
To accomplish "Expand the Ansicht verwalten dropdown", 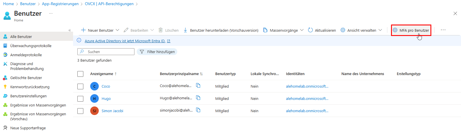I will click(x=380, y=30).
